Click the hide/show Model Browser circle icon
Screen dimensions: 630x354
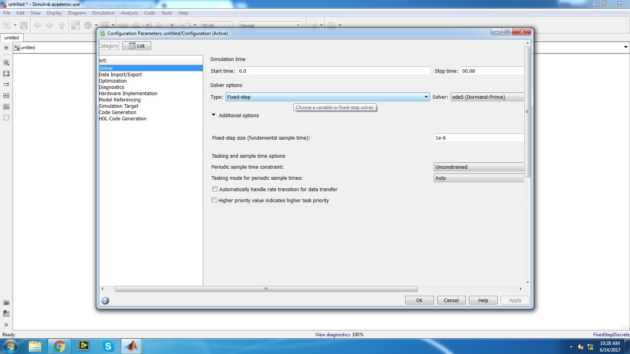(6, 48)
